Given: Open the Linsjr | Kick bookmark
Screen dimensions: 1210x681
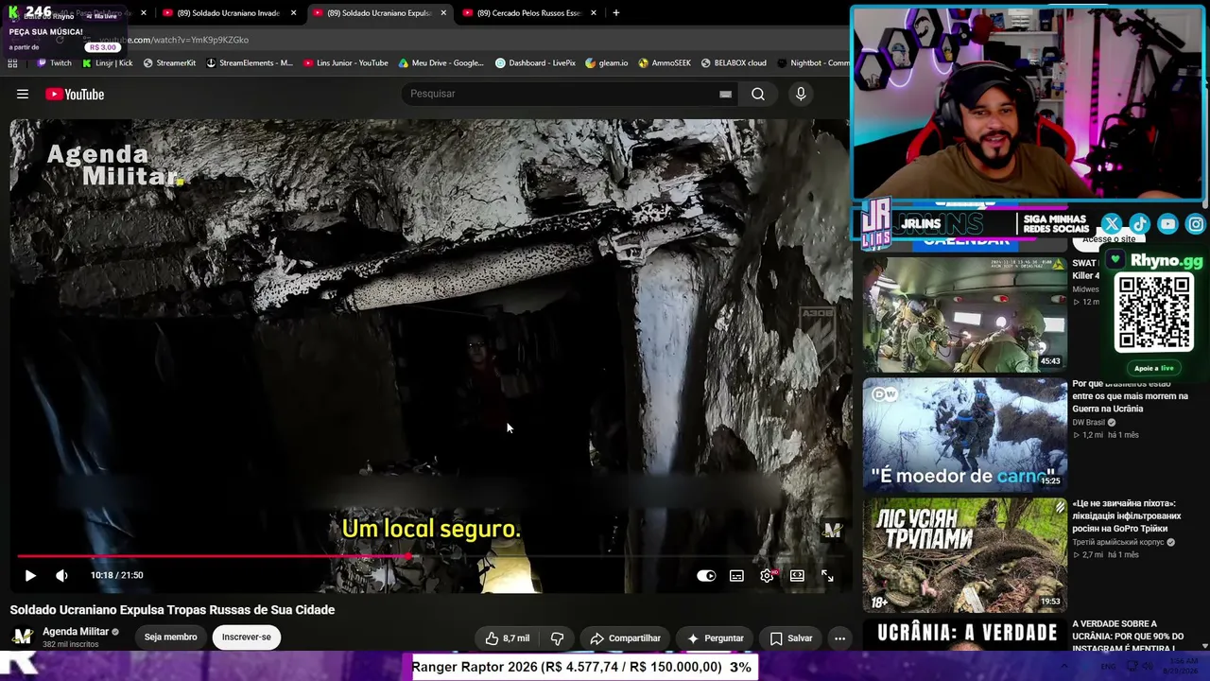Looking at the screenshot, I should (108, 63).
